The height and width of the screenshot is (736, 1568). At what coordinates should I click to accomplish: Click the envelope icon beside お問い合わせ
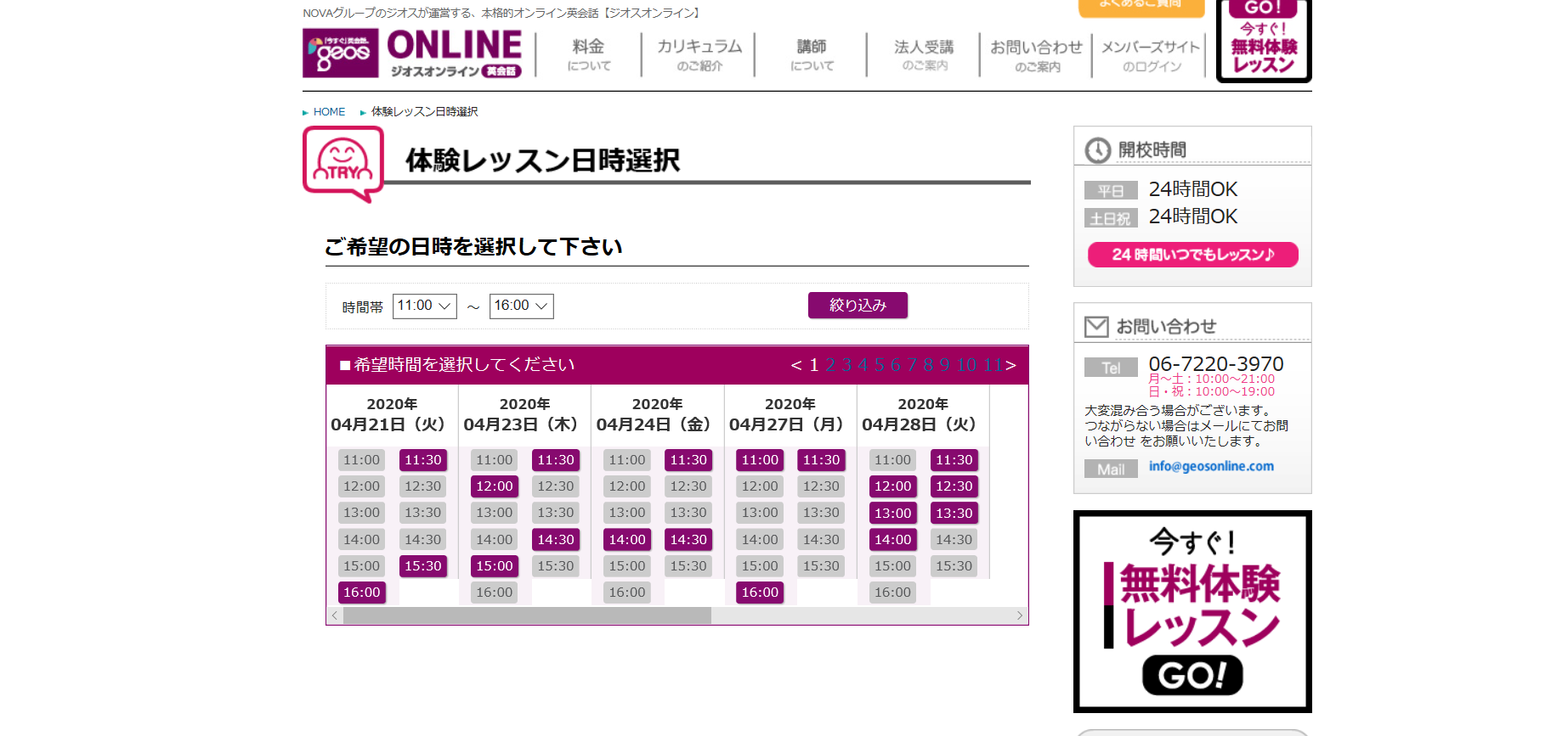pyautogui.click(x=1096, y=327)
